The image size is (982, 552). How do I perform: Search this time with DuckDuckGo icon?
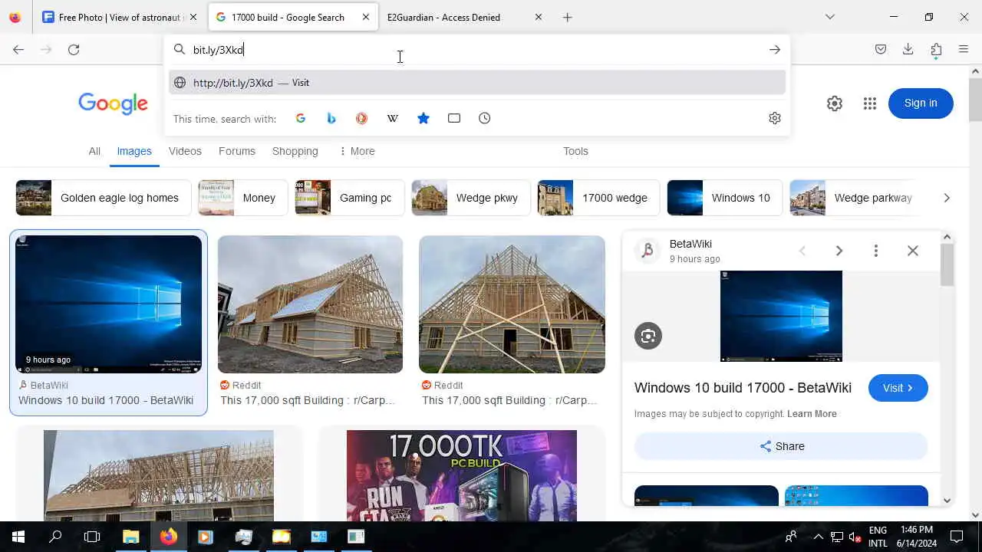[x=361, y=118]
